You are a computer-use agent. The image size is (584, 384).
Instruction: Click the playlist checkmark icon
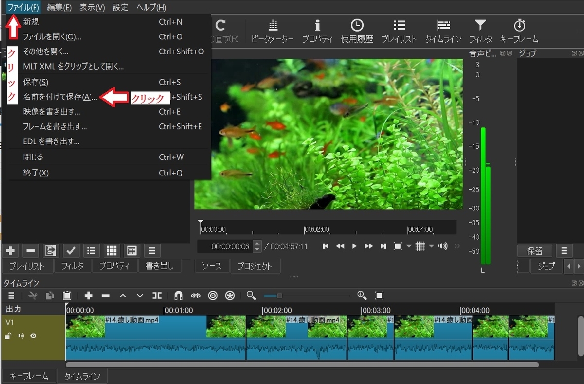[71, 251]
